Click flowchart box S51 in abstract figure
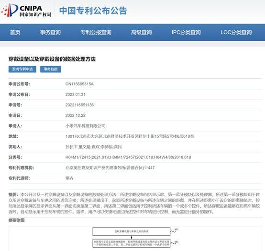Viewport: 265px width, 251px height. tap(132, 231)
